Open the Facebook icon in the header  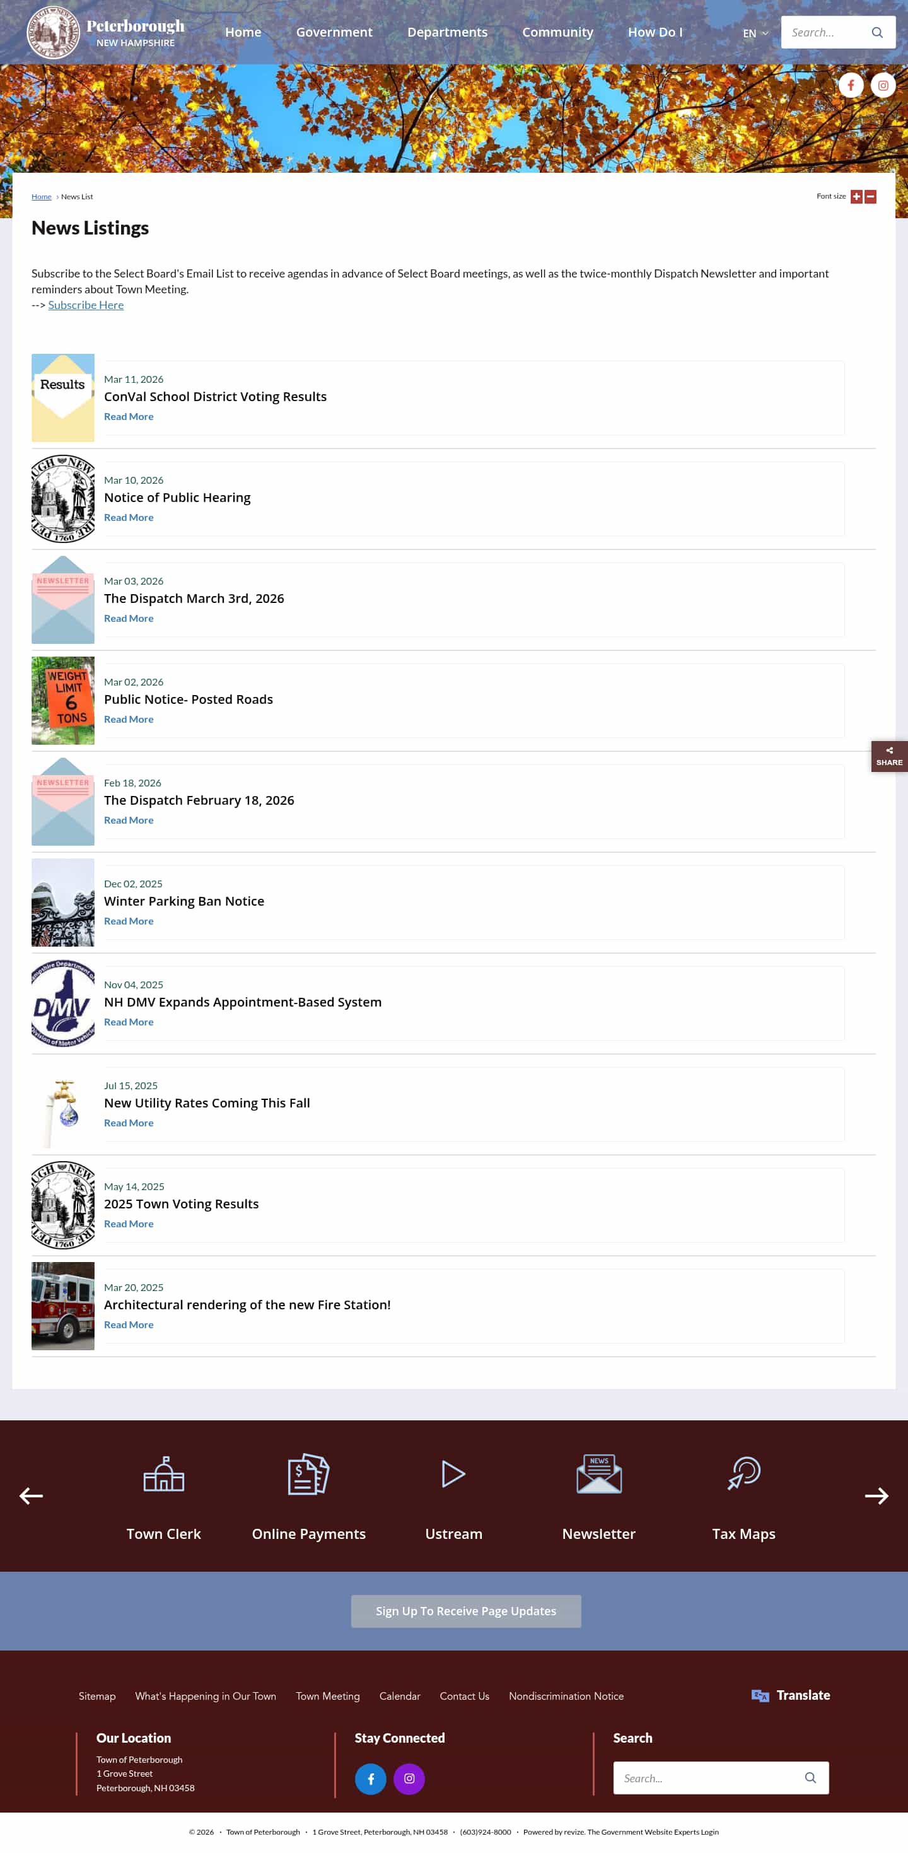point(851,85)
